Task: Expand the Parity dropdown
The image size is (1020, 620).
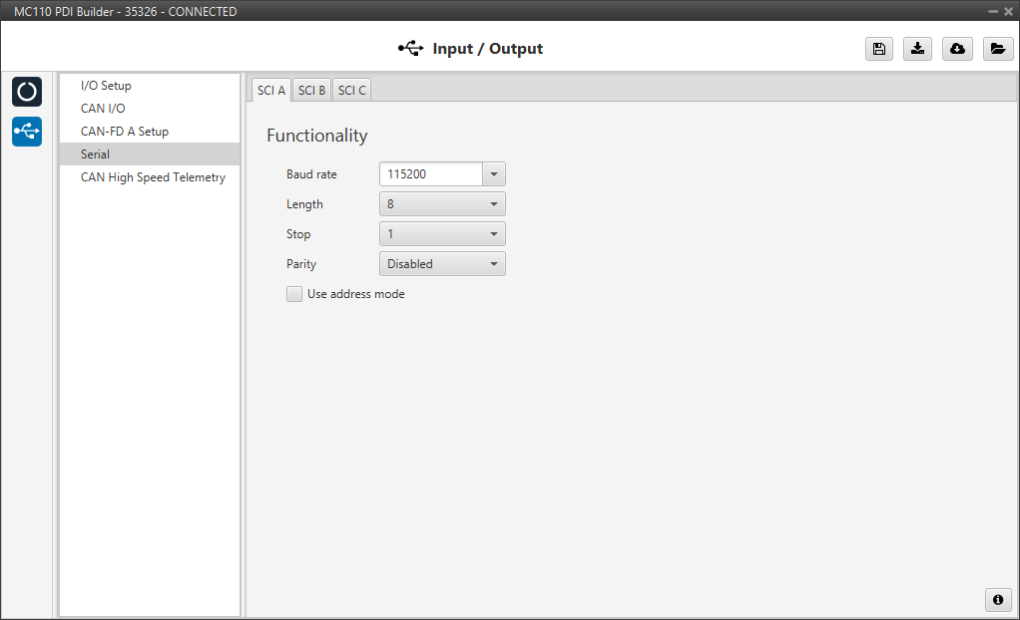Action: pos(442,264)
